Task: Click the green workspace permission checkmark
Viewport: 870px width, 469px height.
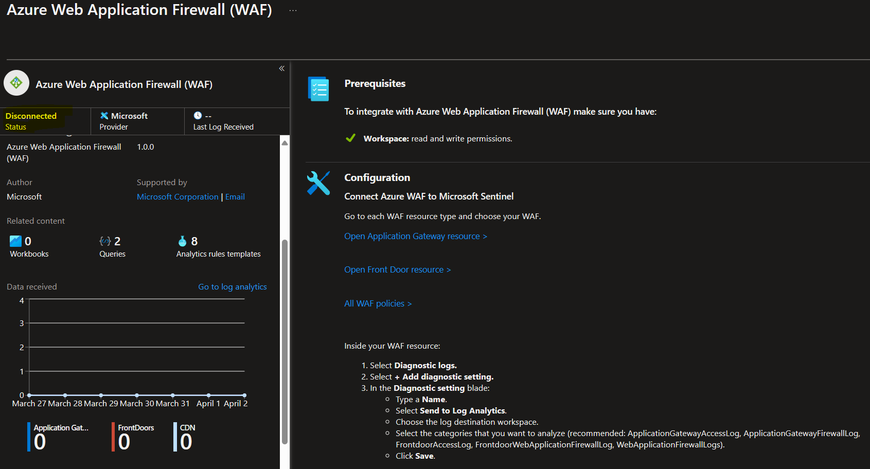Action: click(350, 138)
